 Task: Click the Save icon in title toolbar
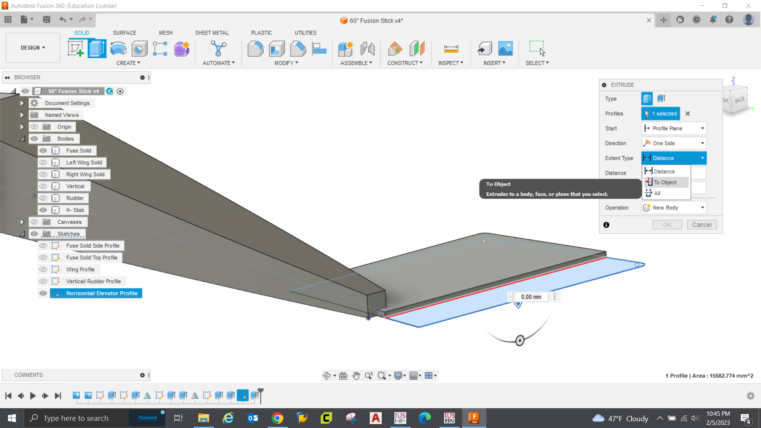(46, 19)
